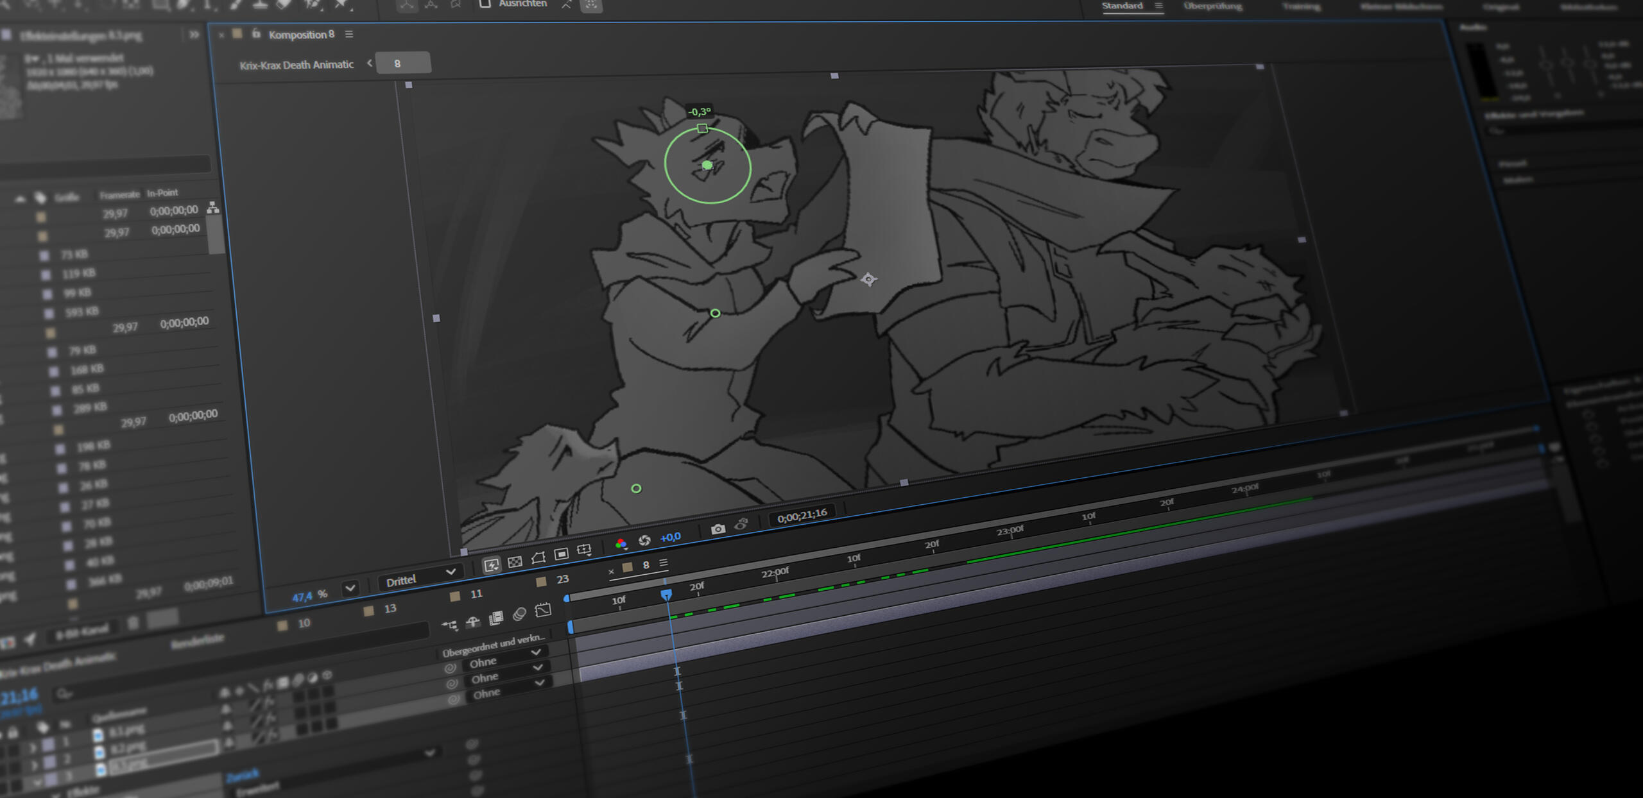This screenshot has width=1643, height=798.
Task: Open the Krix-Krax Death Animatic breadcrumb
Action: click(x=298, y=64)
